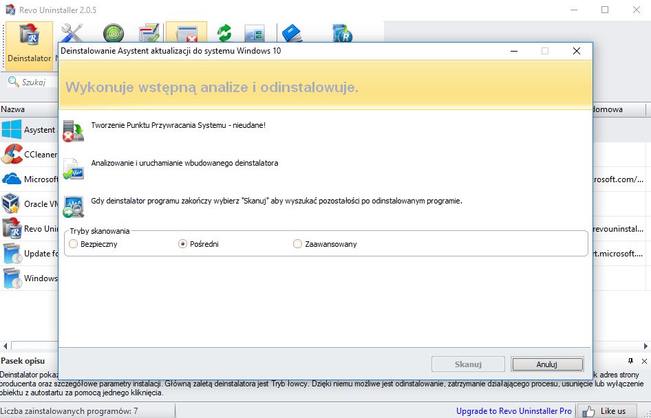Pin the Pasek opisu description panel
The image size is (651, 418).
[630, 361]
